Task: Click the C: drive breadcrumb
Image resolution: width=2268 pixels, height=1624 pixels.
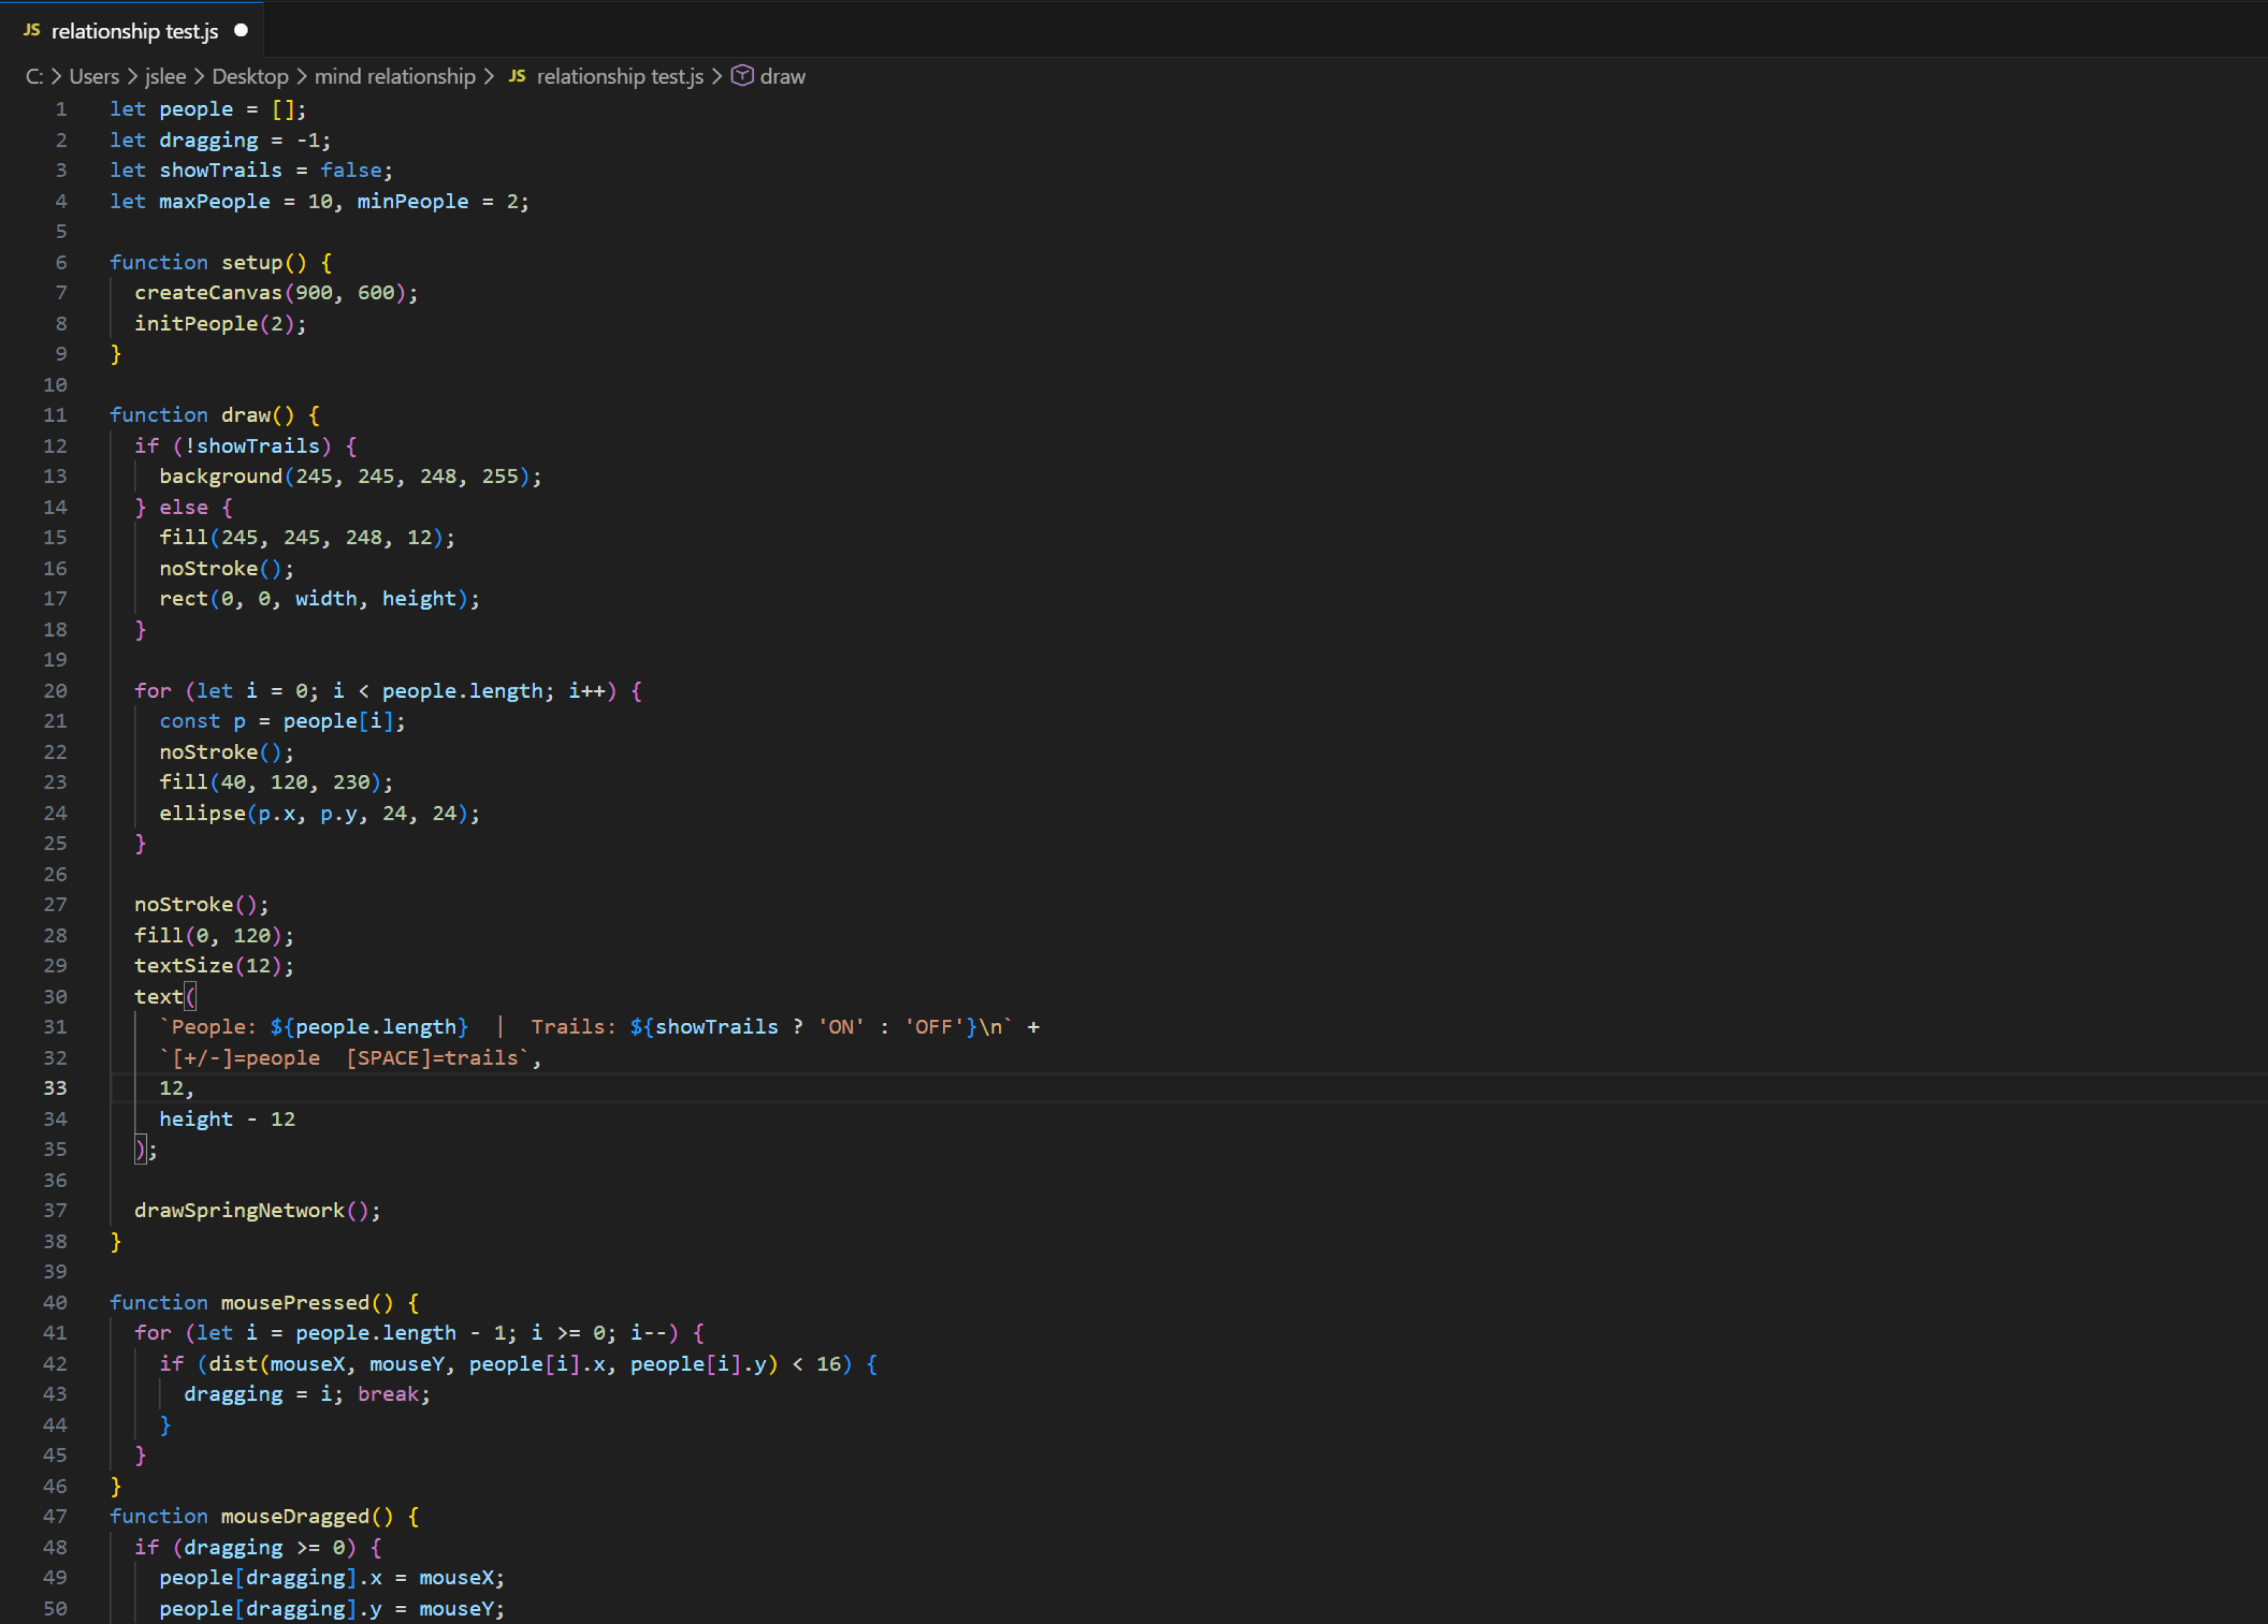Action: pos(33,77)
